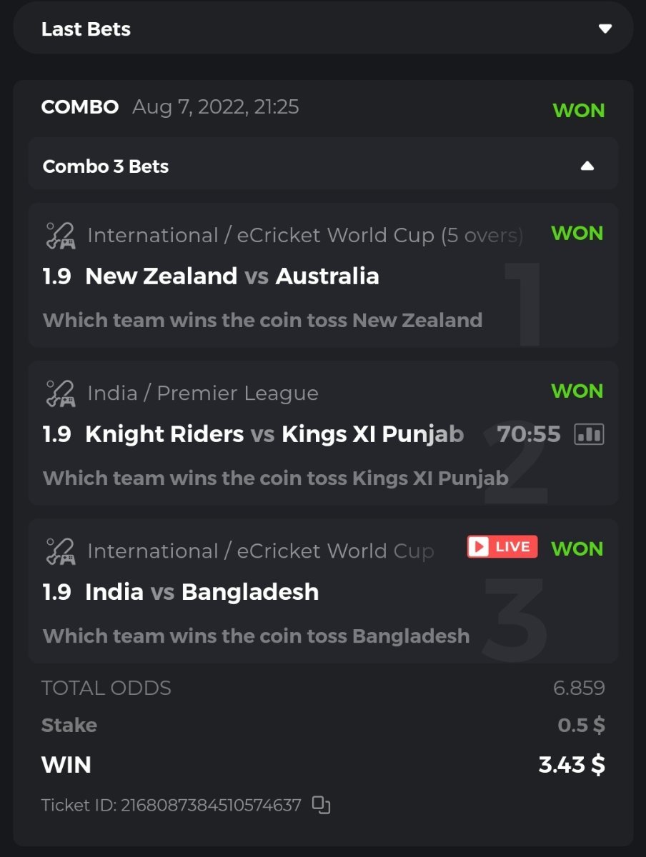Image resolution: width=646 pixels, height=857 pixels.
Task: Open Knight Riders vs Kings XI Punjab match
Action: [x=274, y=434]
